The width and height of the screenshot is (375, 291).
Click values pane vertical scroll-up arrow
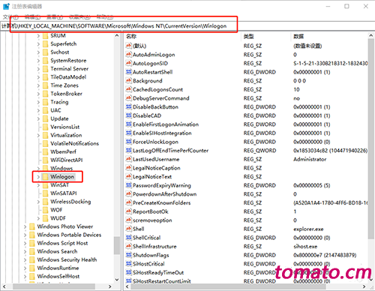371,36
